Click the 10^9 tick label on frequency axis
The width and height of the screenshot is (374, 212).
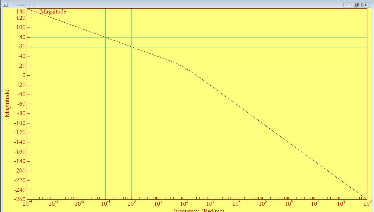click(x=367, y=203)
